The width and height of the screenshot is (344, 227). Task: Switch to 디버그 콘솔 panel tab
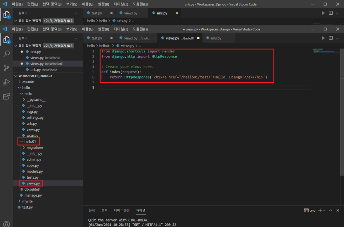122,210
